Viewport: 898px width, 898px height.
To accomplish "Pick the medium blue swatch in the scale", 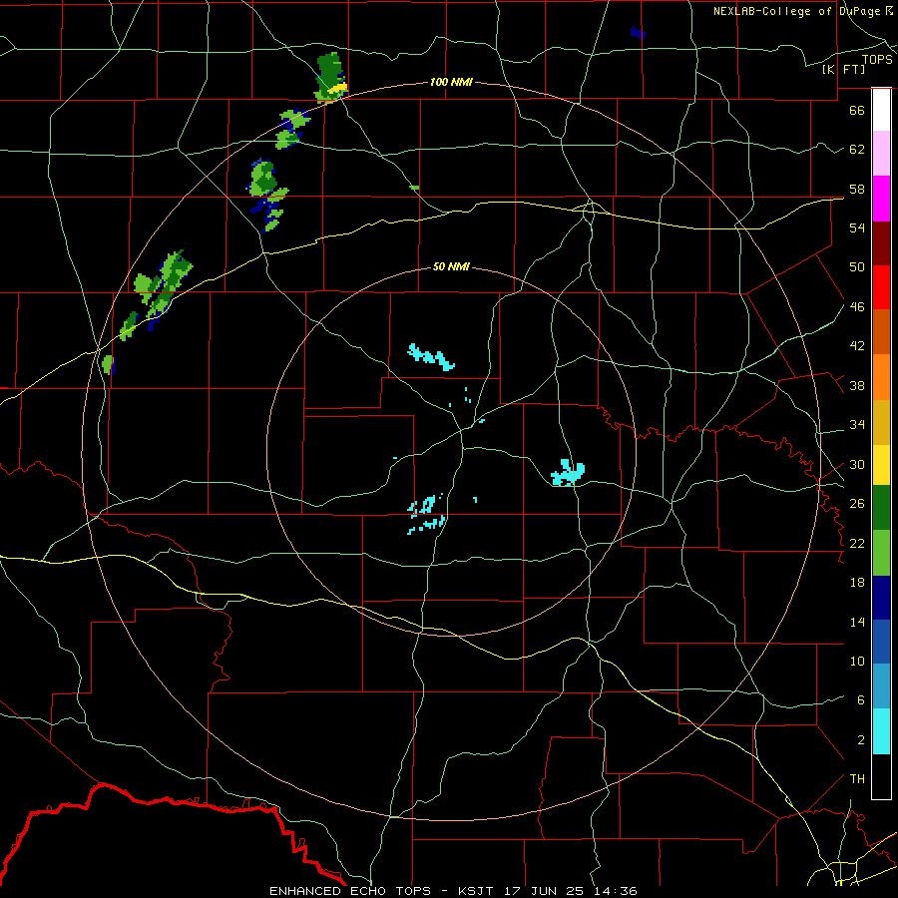I will (x=881, y=642).
